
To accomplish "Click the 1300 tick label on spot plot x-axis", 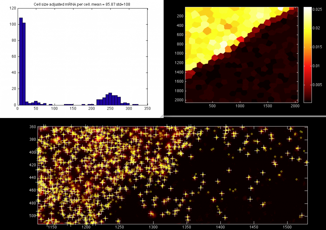I will pyautogui.click(x=153, y=227).
